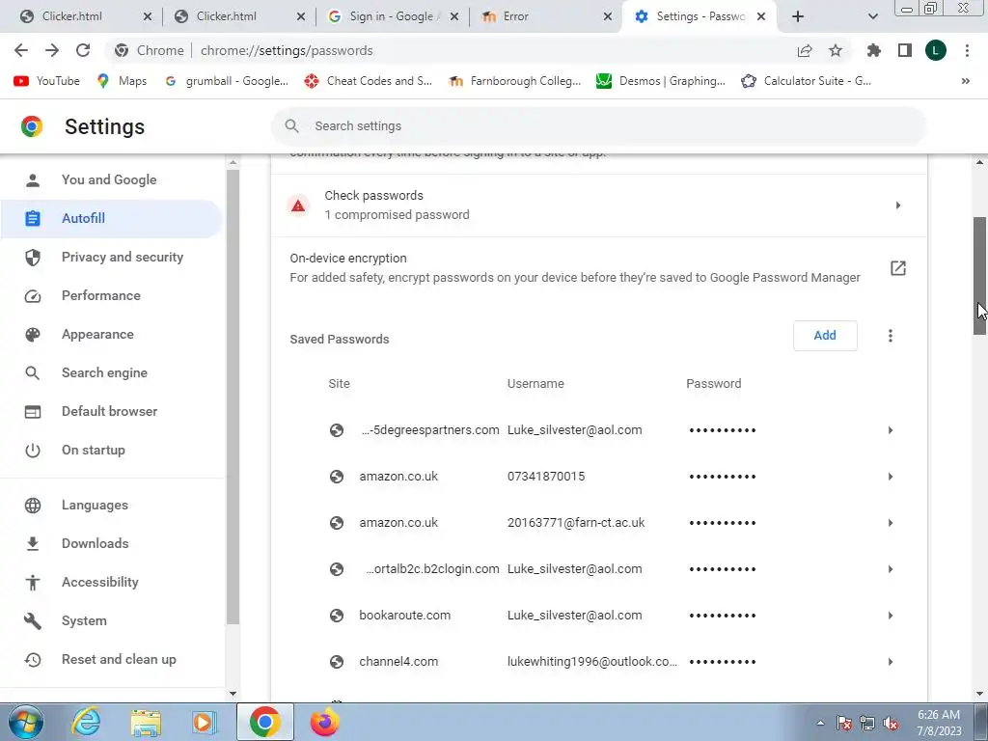The height and width of the screenshot is (741, 988).
Task: Reload the settings page
Action: coord(83,50)
